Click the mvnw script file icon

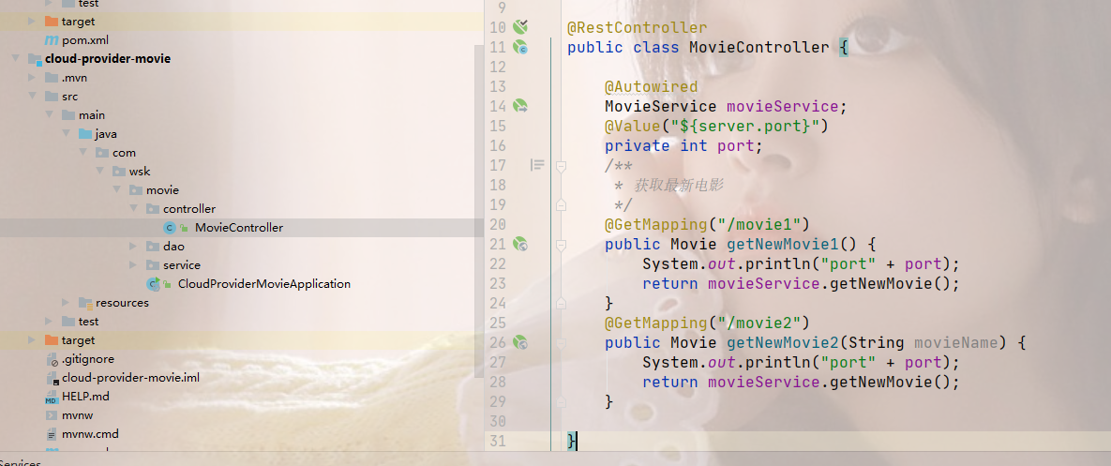52,415
